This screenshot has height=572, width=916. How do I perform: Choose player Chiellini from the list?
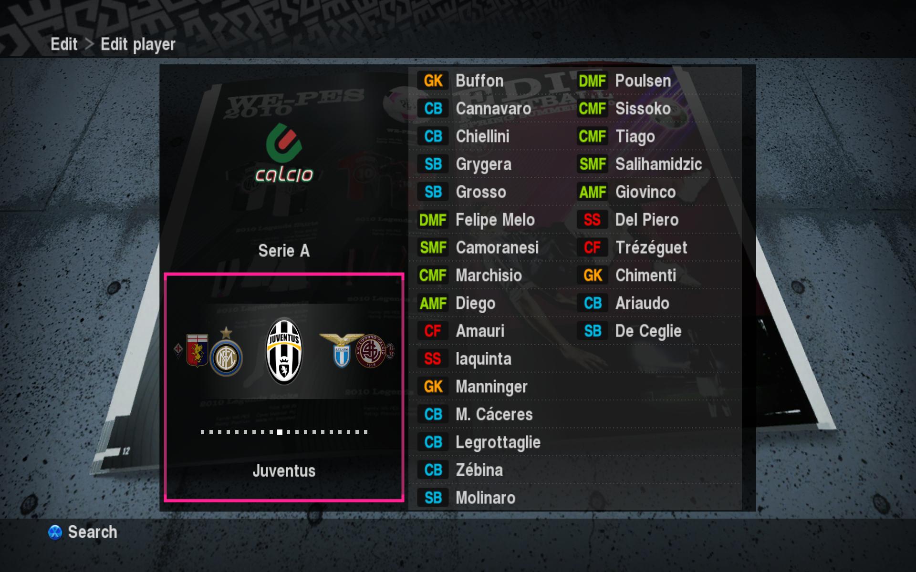(482, 136)
